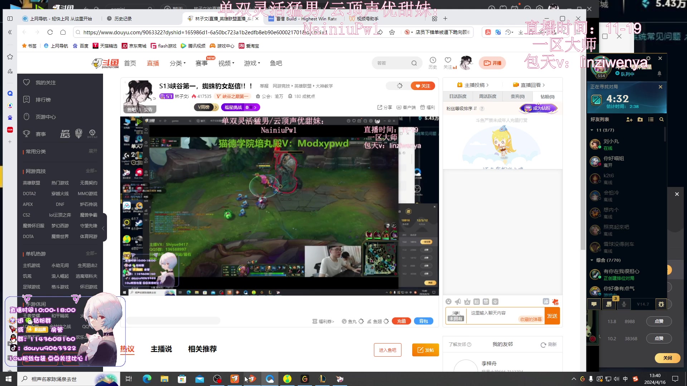The width and height of the screenshot is (687, 386).
Task: Expand the 游戏 dropdown menu
Action: coord(252,63)
